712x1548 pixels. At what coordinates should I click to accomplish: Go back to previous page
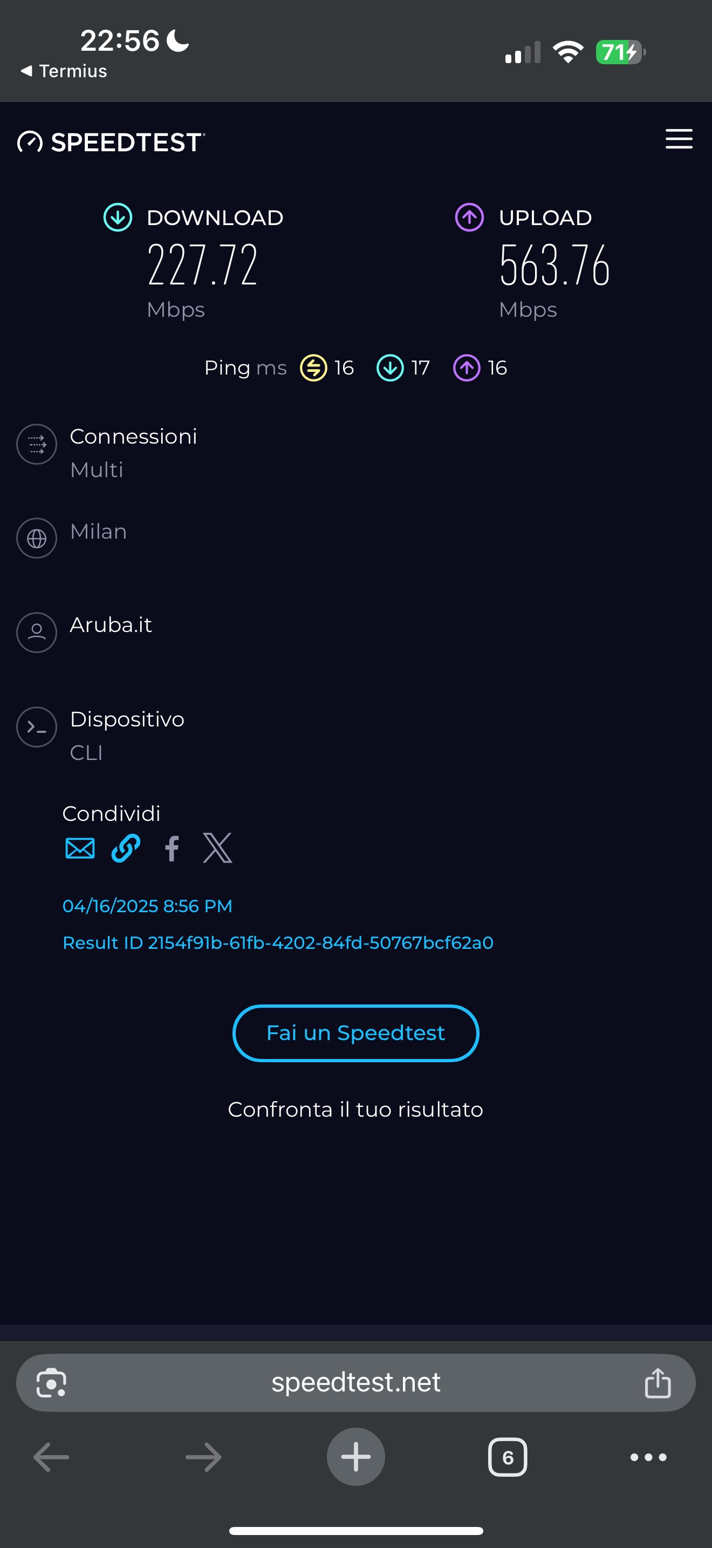(x=52, y=1457)
